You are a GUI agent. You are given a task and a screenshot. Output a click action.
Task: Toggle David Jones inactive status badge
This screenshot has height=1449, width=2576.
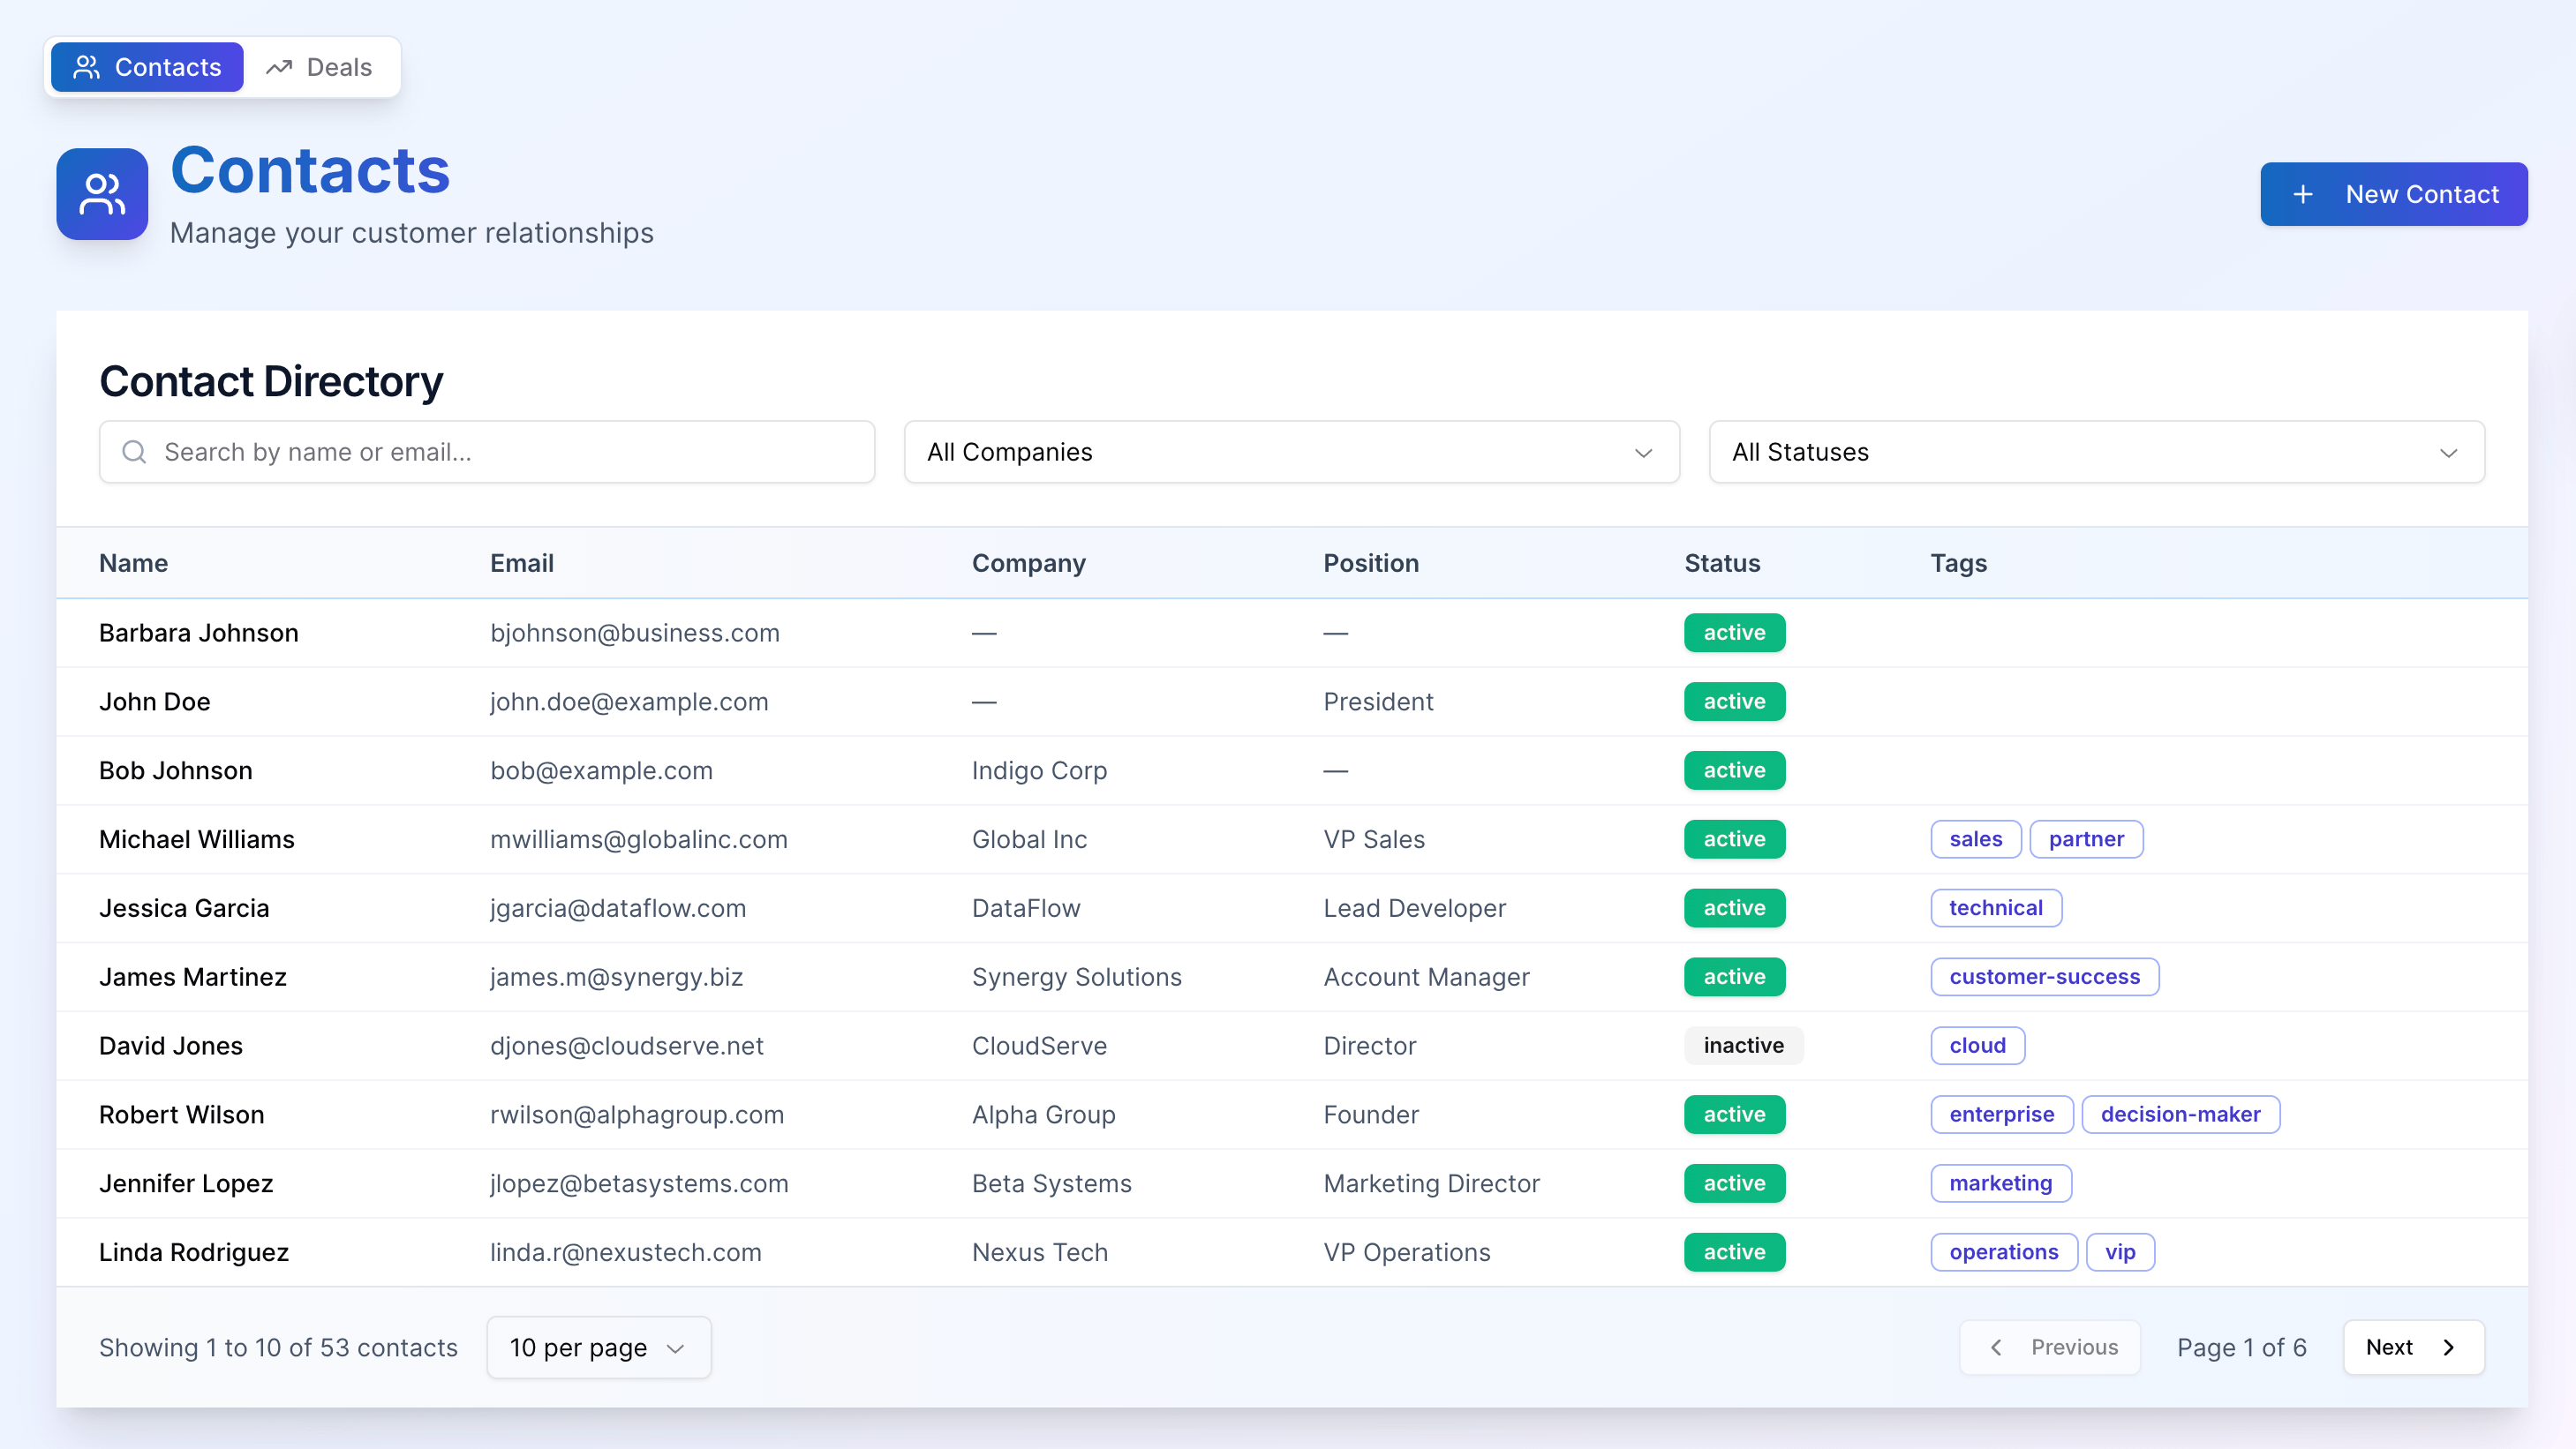tap(1743, 1046)
